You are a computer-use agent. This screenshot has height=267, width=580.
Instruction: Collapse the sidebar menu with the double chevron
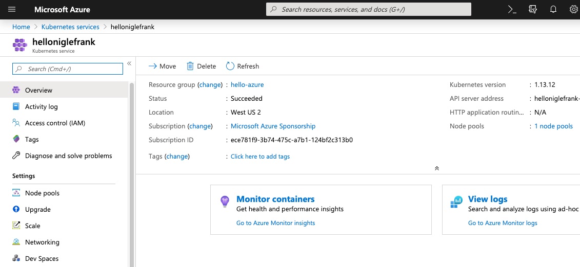tap(129, 63)
